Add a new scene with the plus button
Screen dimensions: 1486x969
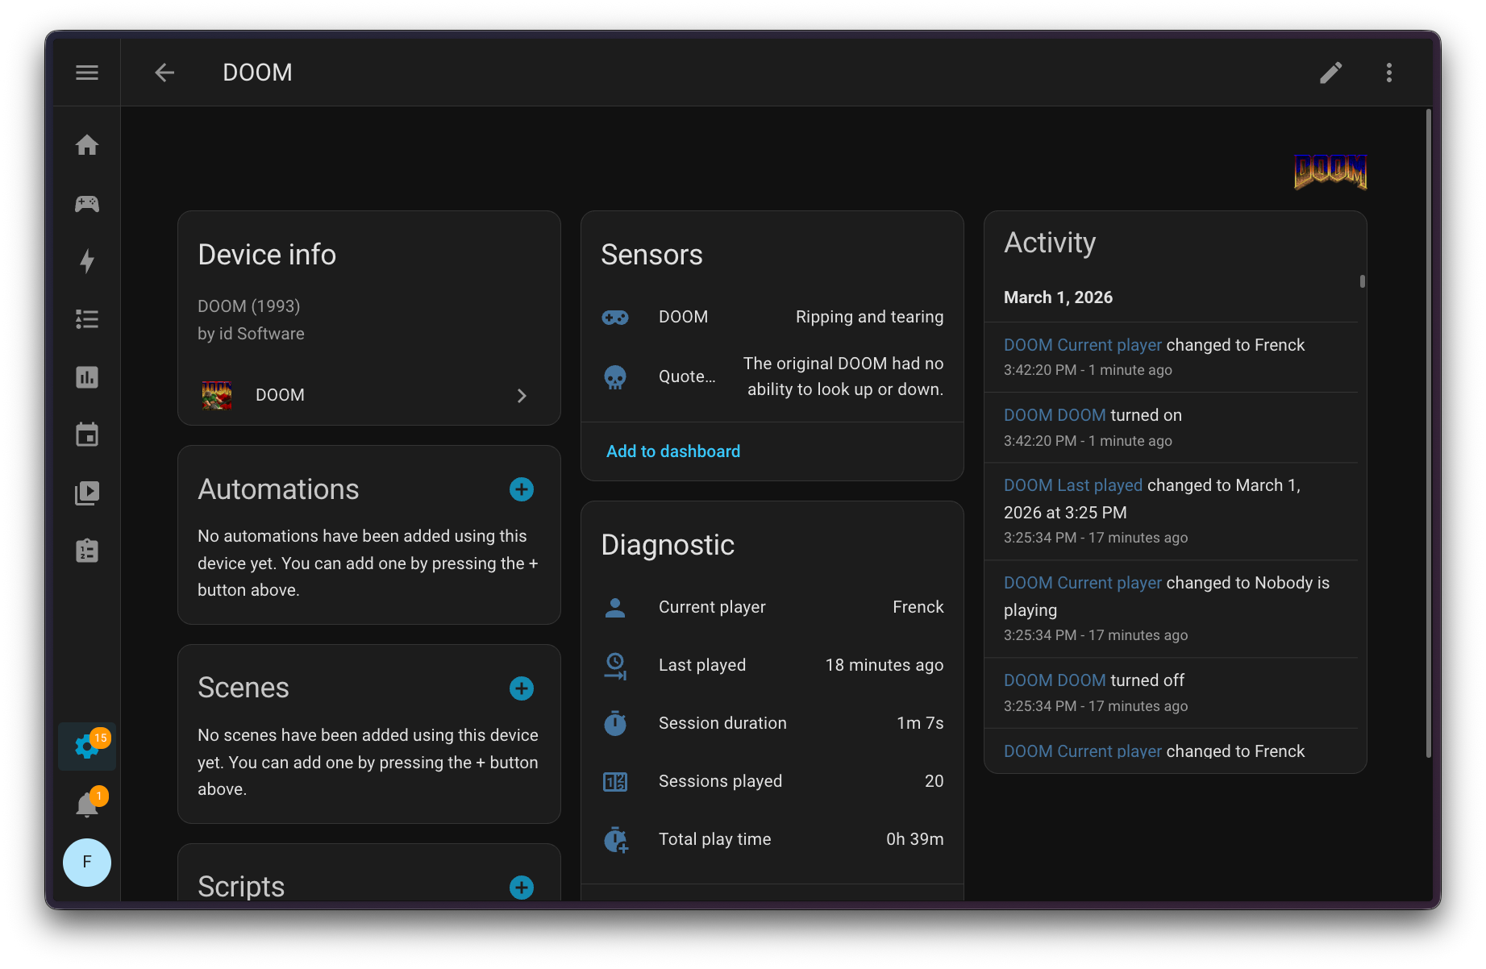pos(522,688)
